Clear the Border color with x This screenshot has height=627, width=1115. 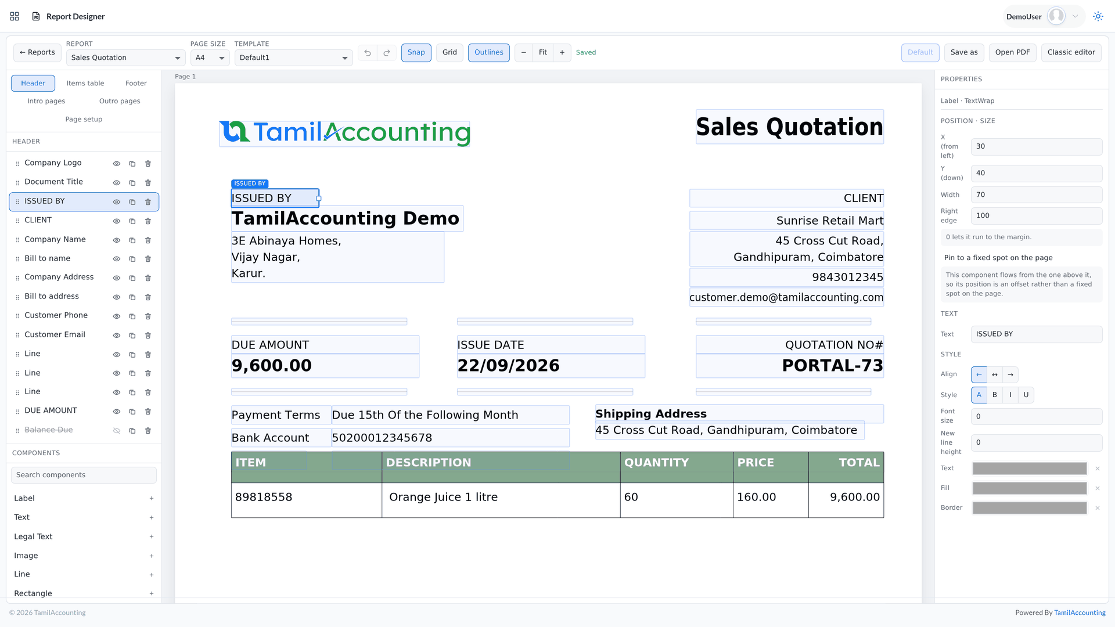coord(1098,508)
